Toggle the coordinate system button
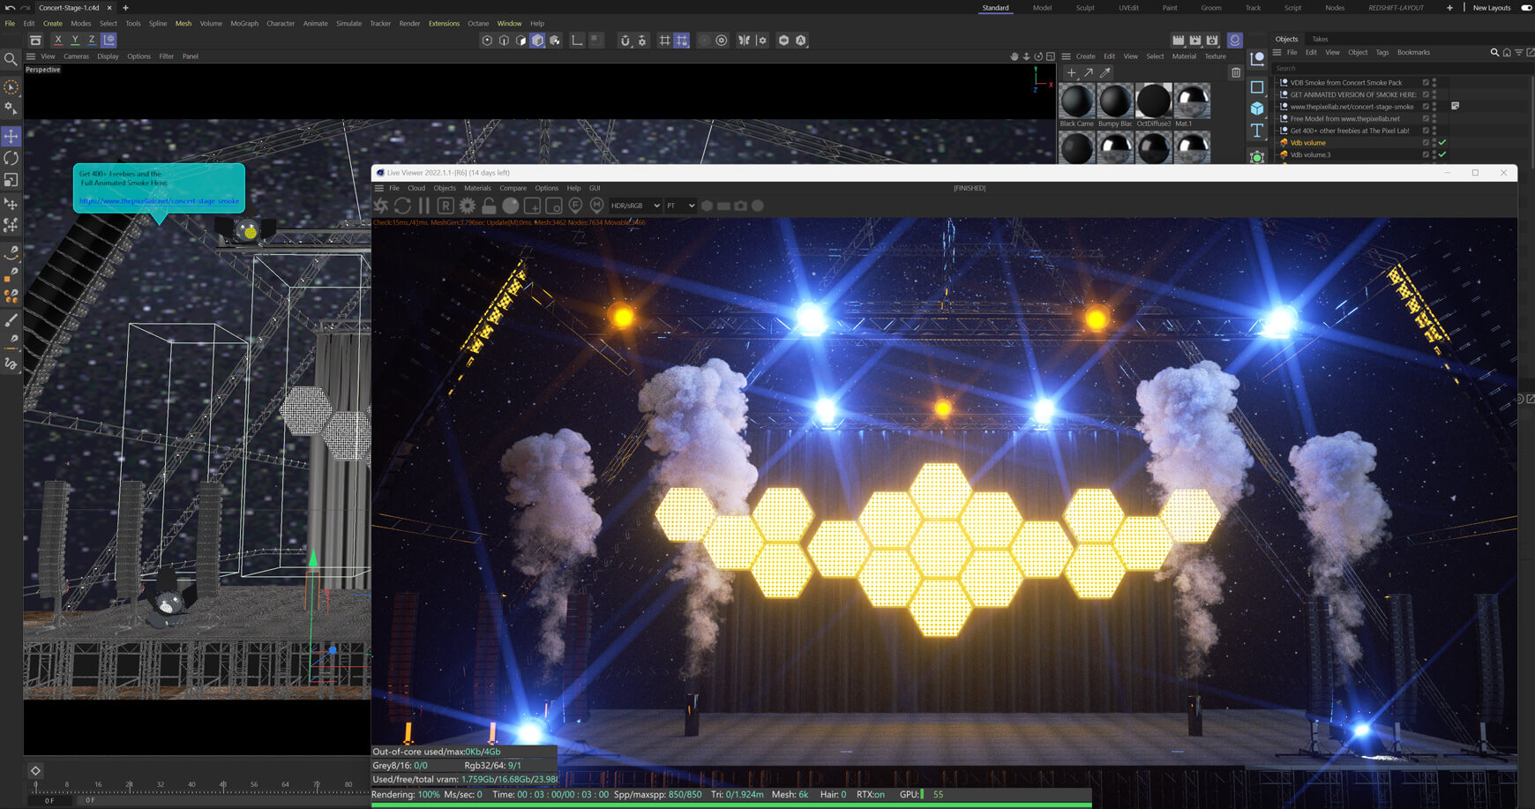 [x=109, y=40]
